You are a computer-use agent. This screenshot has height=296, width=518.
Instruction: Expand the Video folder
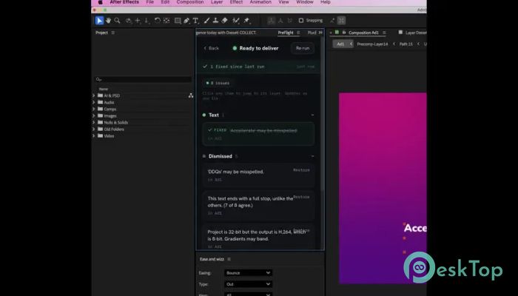(94, 135)
